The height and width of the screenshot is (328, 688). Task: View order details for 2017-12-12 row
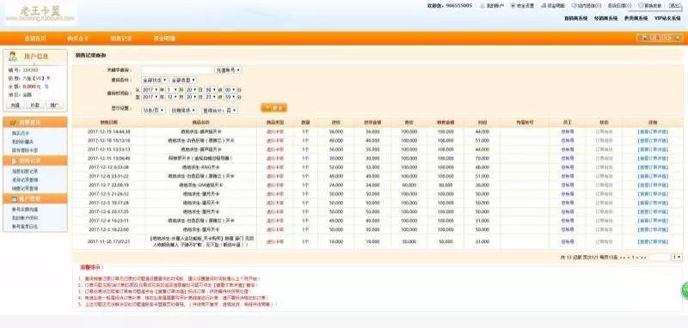click(653, 167)
